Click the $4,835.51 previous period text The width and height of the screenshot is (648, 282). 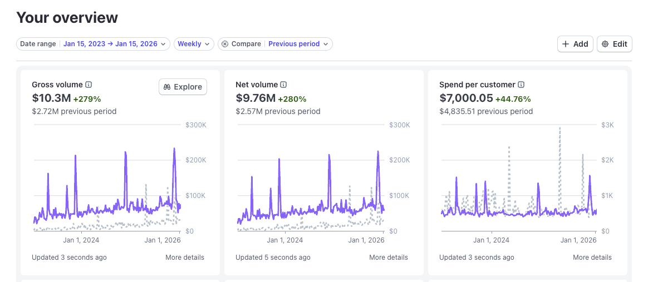pyautogui.click(x=486, y=111)
